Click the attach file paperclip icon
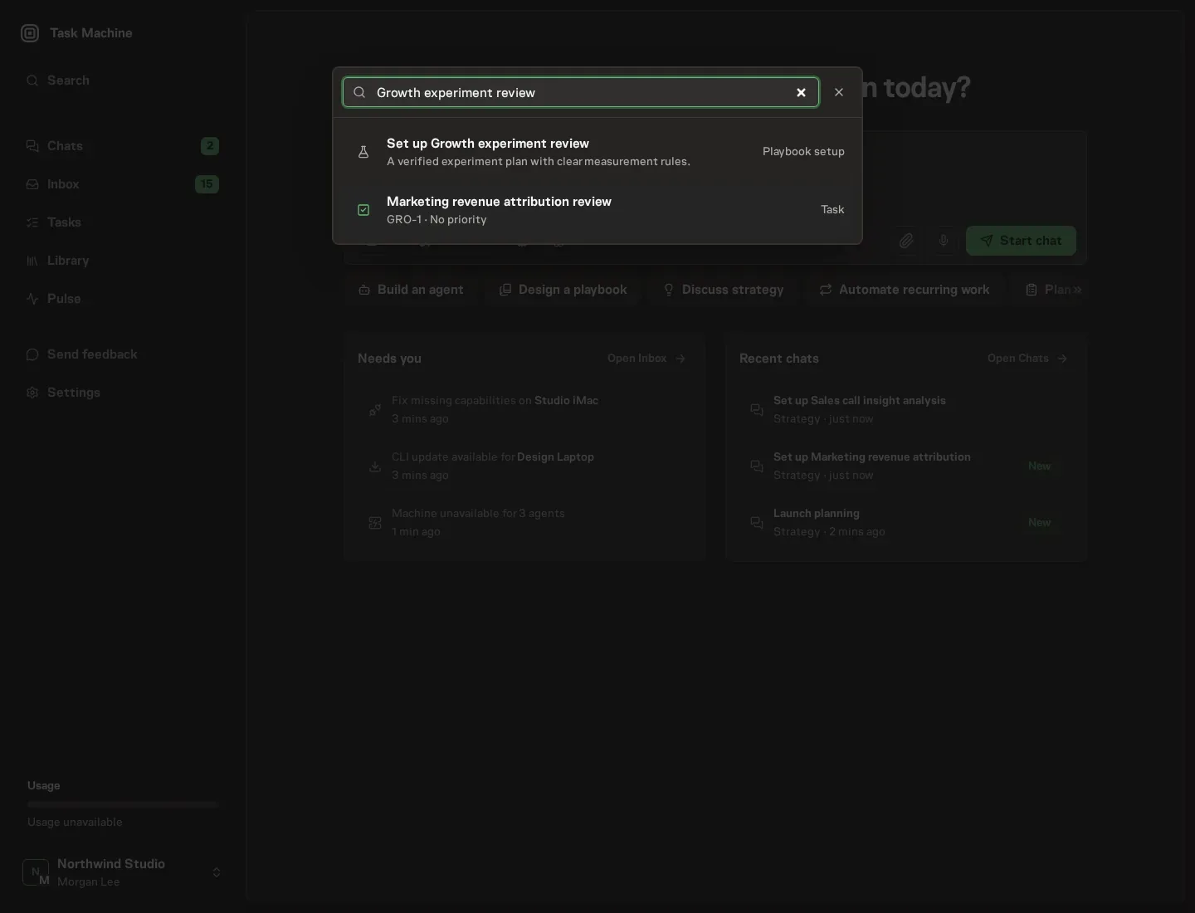The image size is (1195, 913). pyautogui.click(x=906, y=241)
